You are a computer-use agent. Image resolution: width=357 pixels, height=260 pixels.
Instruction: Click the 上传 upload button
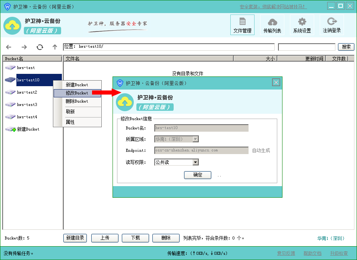(105, 238)
